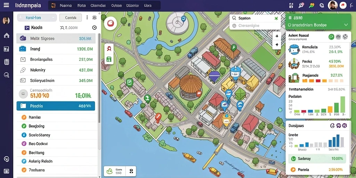Screen dimensions: 356x178
Task: Click the Centsk button
Action: (x=70, y=17)
